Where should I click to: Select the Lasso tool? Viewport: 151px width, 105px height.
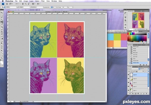[2, 17]
